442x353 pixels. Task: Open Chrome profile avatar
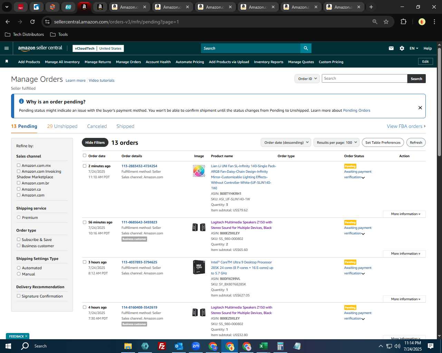pos(422,22)
